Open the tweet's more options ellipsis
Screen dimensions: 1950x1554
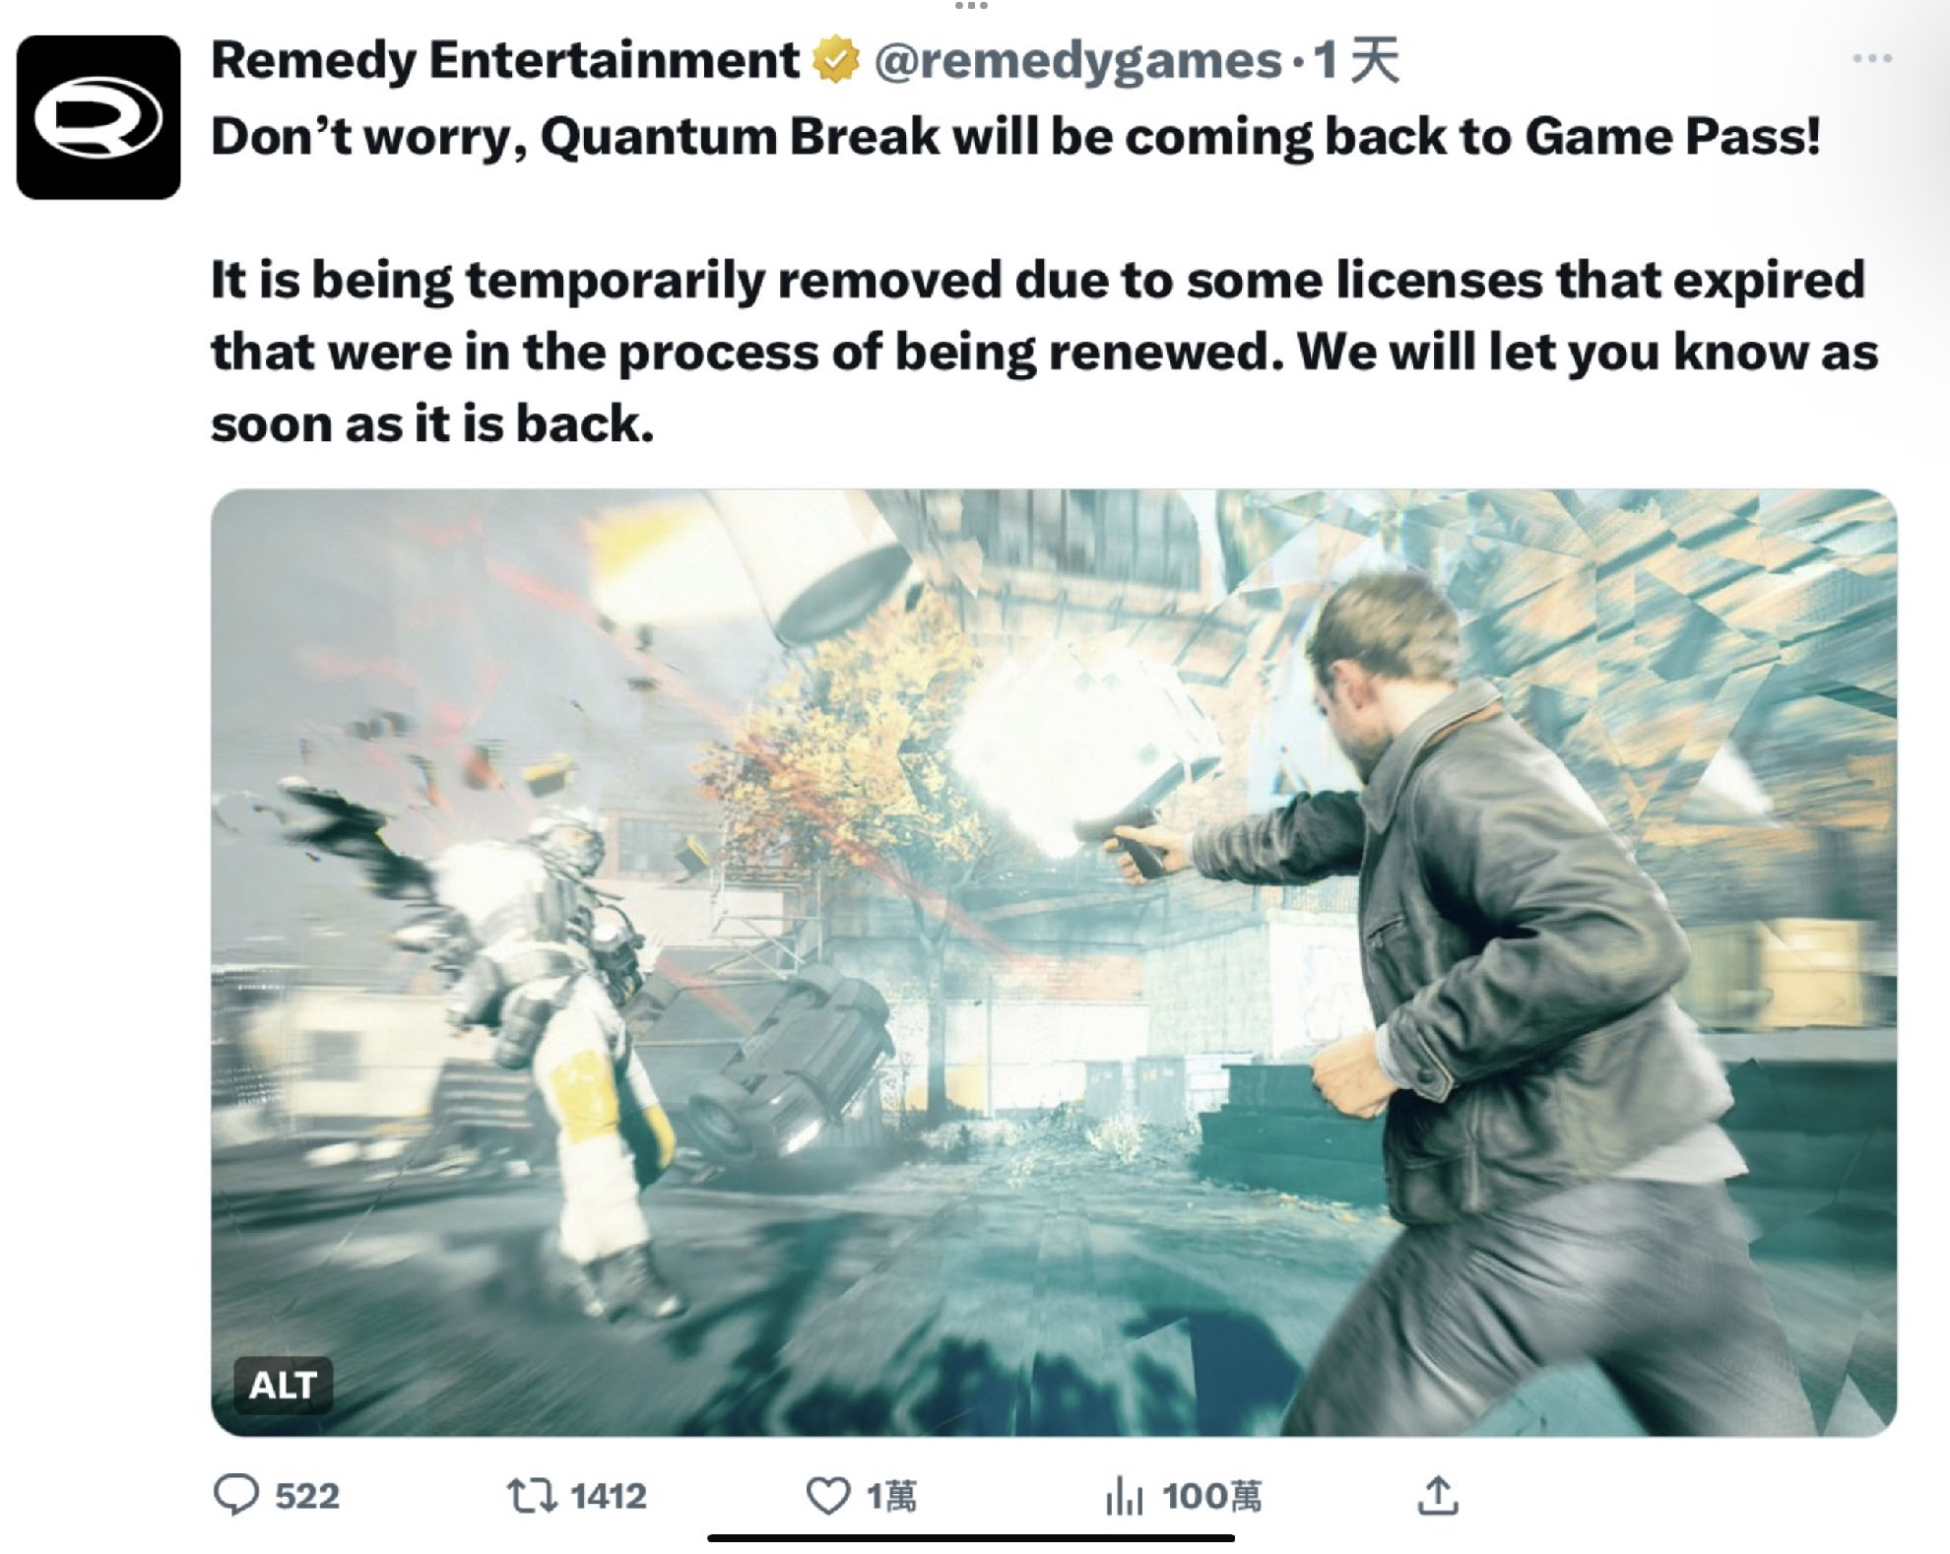(x=1871, y=58)
